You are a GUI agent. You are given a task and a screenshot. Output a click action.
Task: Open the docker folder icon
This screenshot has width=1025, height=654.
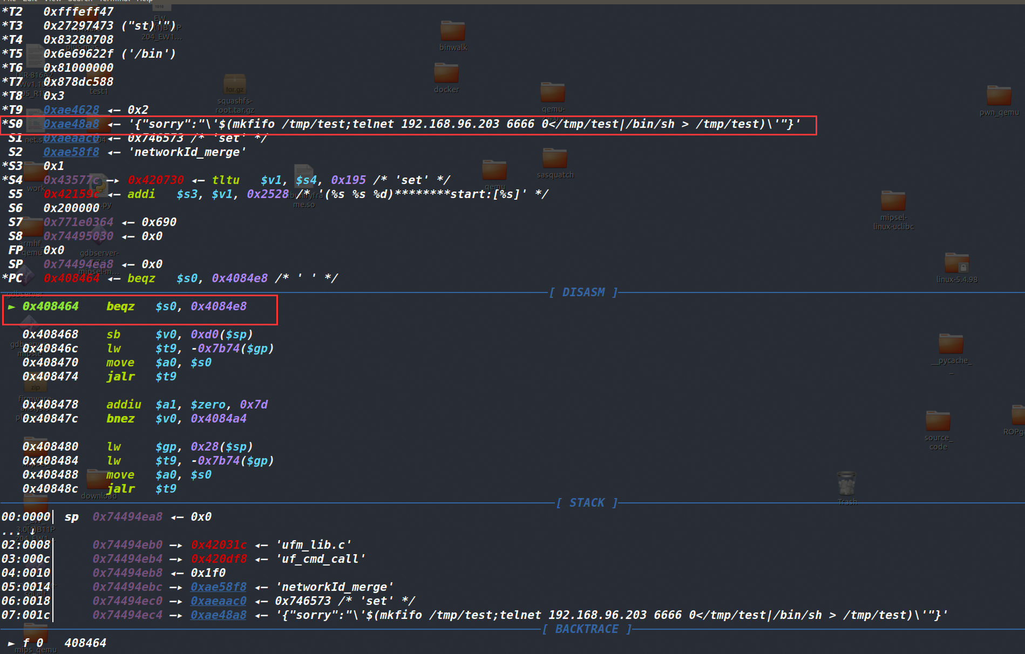(446, 78)
